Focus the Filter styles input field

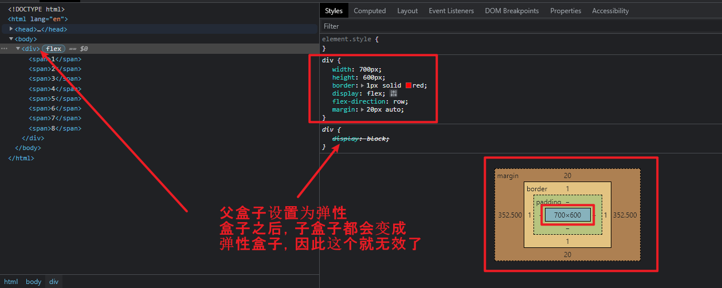click(521, 26)
